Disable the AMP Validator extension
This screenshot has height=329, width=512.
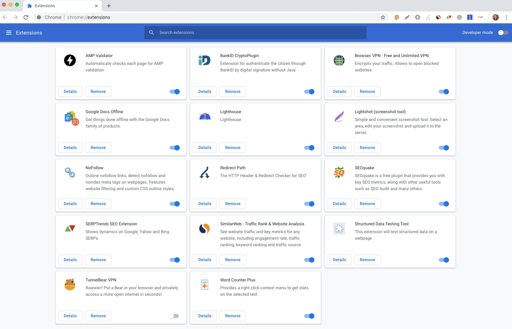pos(175,92)
